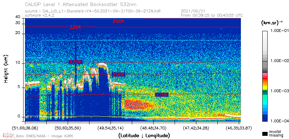Click the '1.00E-02' colorbar label
The image size is (289, 139).
pos(279,61)
